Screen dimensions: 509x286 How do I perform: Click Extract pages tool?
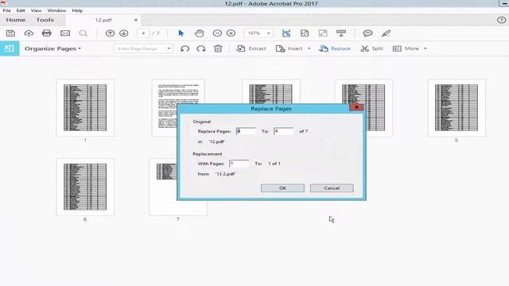(251, 48)
